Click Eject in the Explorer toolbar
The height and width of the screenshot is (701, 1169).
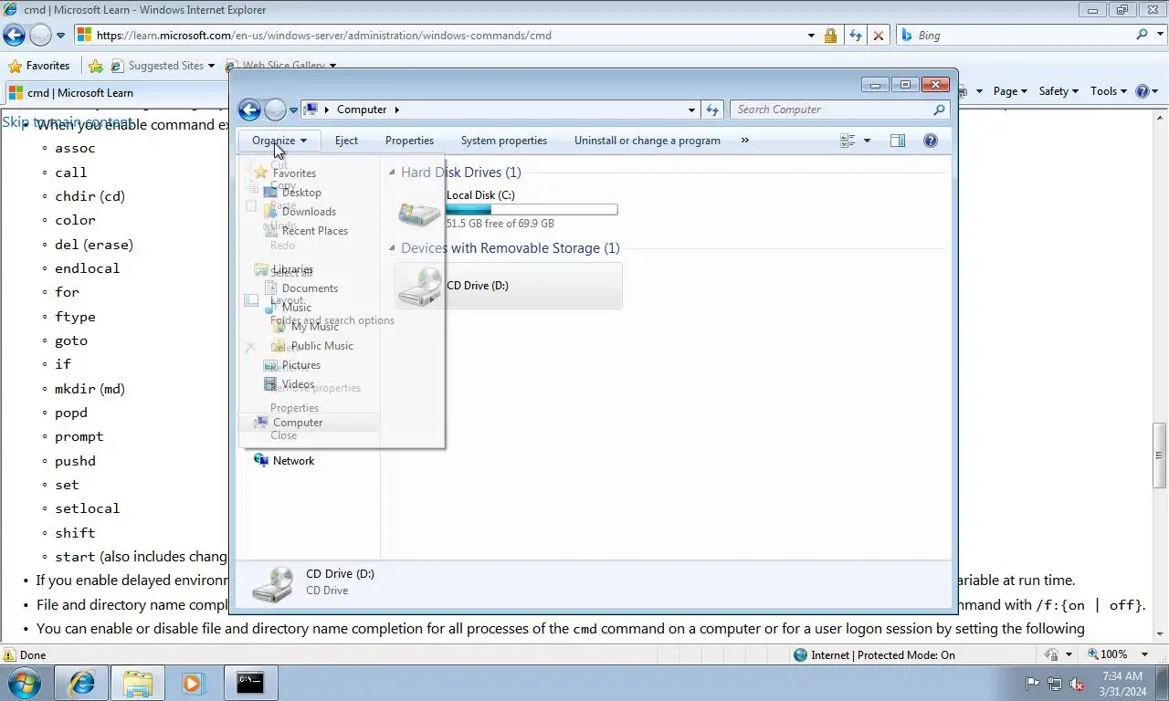coord(346,141)
